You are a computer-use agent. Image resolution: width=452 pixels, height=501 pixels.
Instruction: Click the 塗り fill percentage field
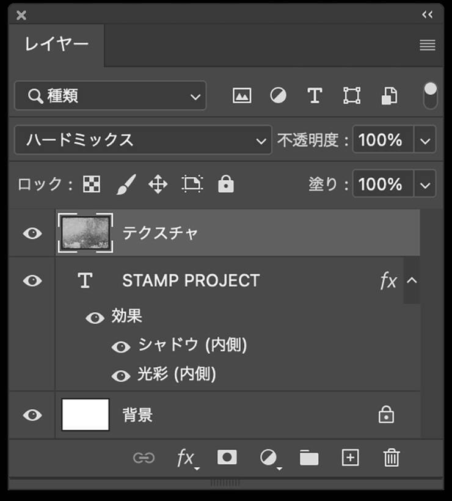383,184
